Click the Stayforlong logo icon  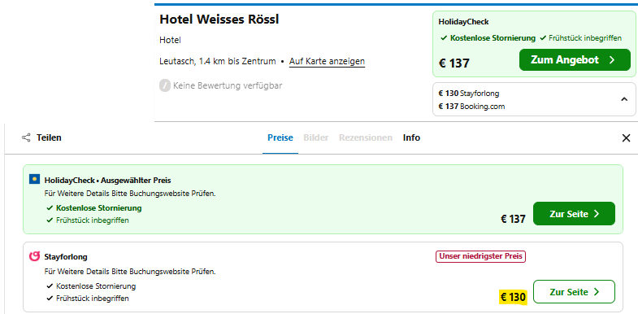35,256
